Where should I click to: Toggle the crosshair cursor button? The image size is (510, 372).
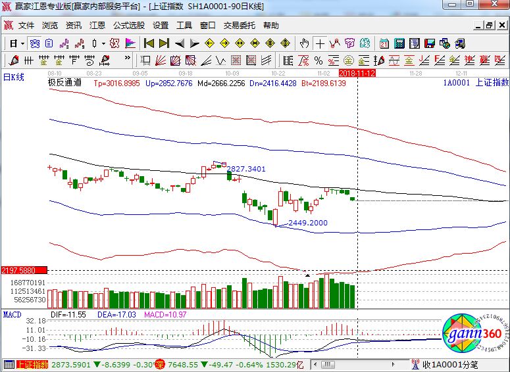click(x=320, y=43)
